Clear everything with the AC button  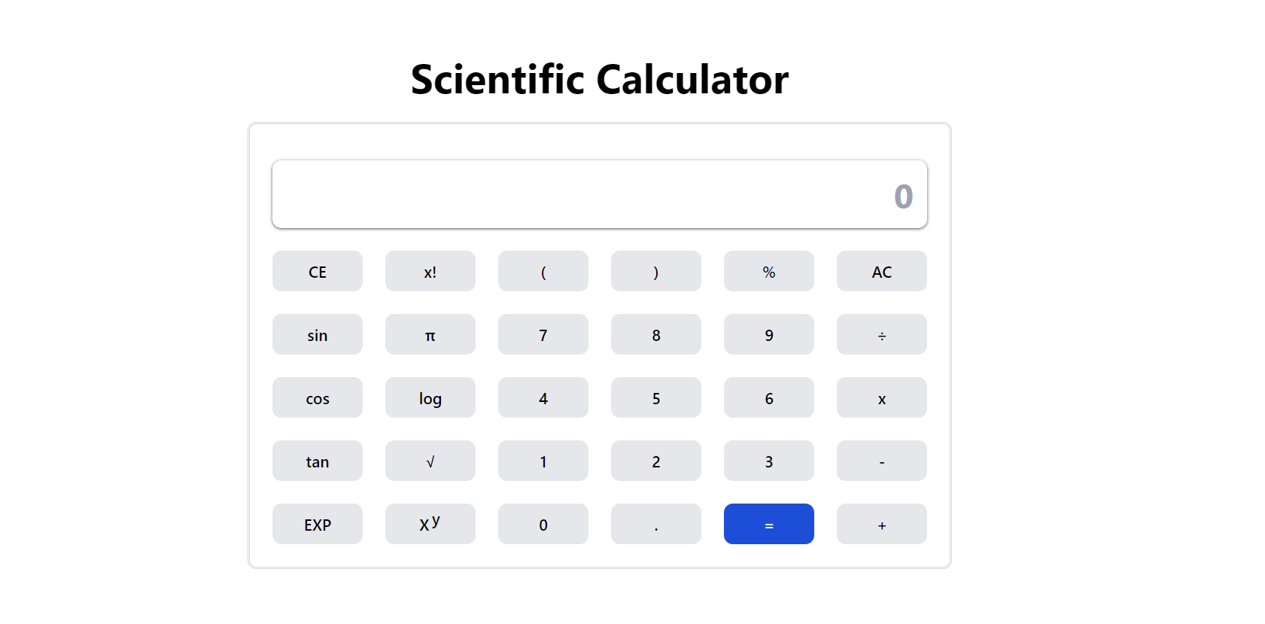click(882, 271)
